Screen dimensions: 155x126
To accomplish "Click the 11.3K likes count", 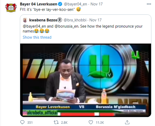I will (x=100, y=122).
